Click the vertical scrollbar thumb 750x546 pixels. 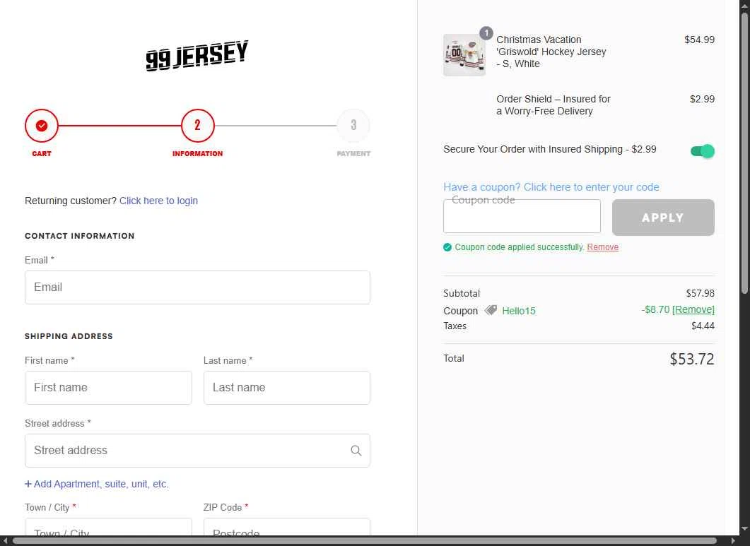[x=744, y=153]
